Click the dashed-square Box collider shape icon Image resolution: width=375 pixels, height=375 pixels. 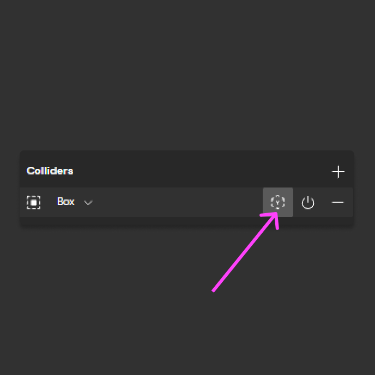[x=33, y=203]
